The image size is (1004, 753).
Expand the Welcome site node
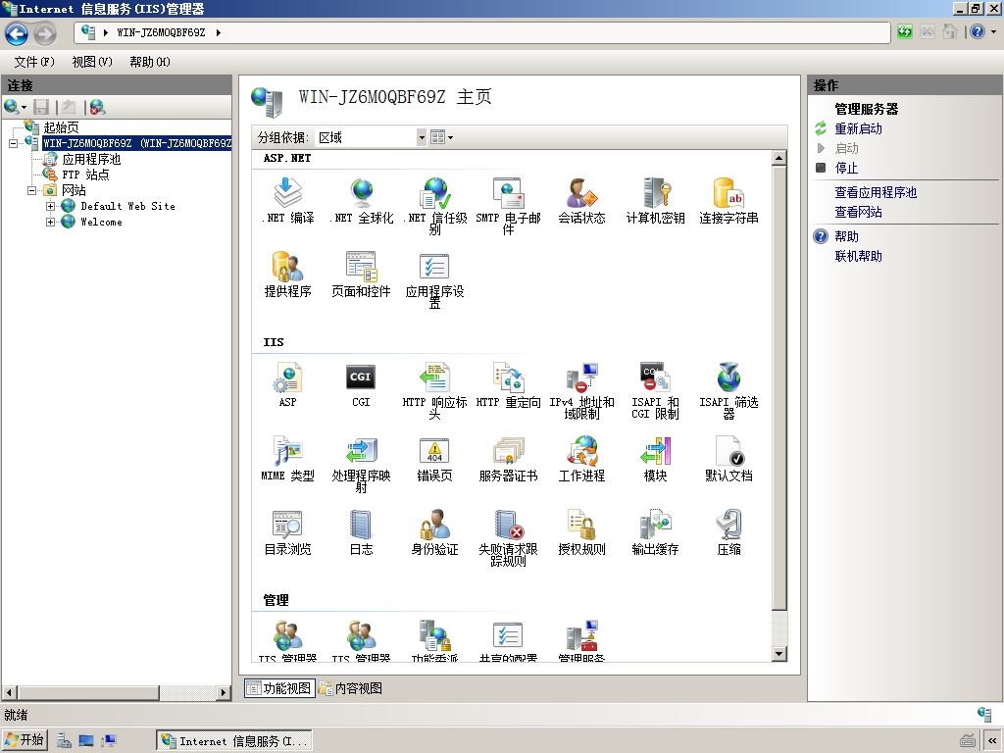pos(51,223)
